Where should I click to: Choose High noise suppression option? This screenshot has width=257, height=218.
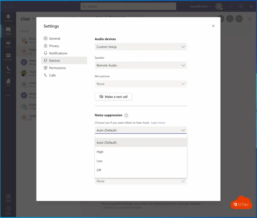pos(141,152)
